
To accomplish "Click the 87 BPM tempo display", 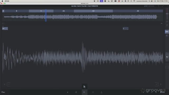I will (162, 92).
